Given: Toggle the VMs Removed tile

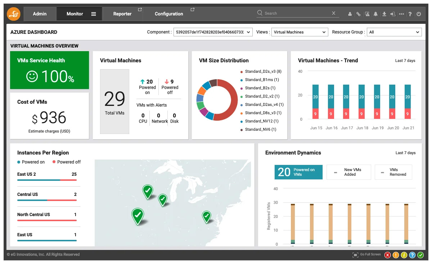Looking at the screenshot, I should 393,172.
